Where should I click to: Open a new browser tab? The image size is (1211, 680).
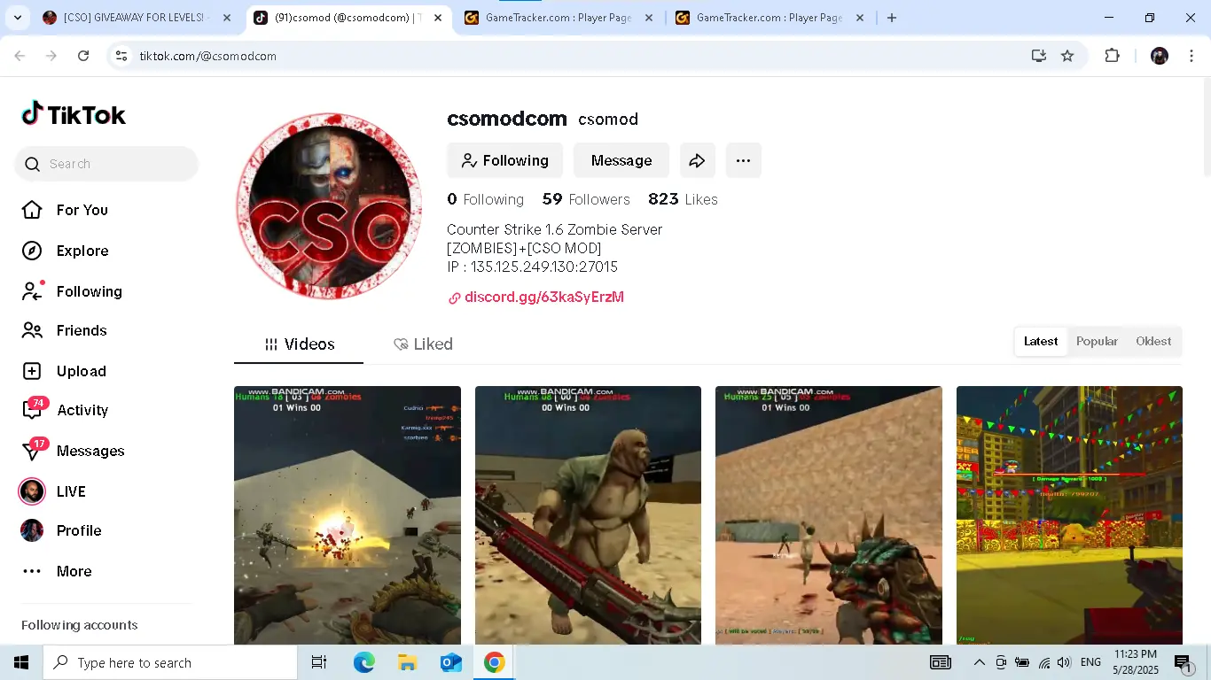[892, 18]
